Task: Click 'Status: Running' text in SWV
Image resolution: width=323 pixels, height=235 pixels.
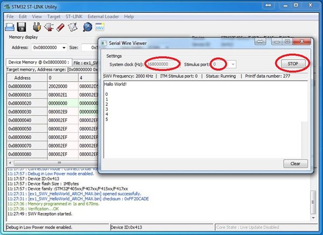Action: tap(221, 76)
